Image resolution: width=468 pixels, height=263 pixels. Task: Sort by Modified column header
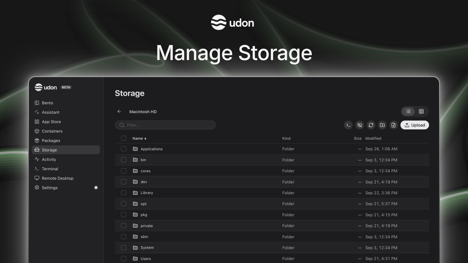[373, 138]
